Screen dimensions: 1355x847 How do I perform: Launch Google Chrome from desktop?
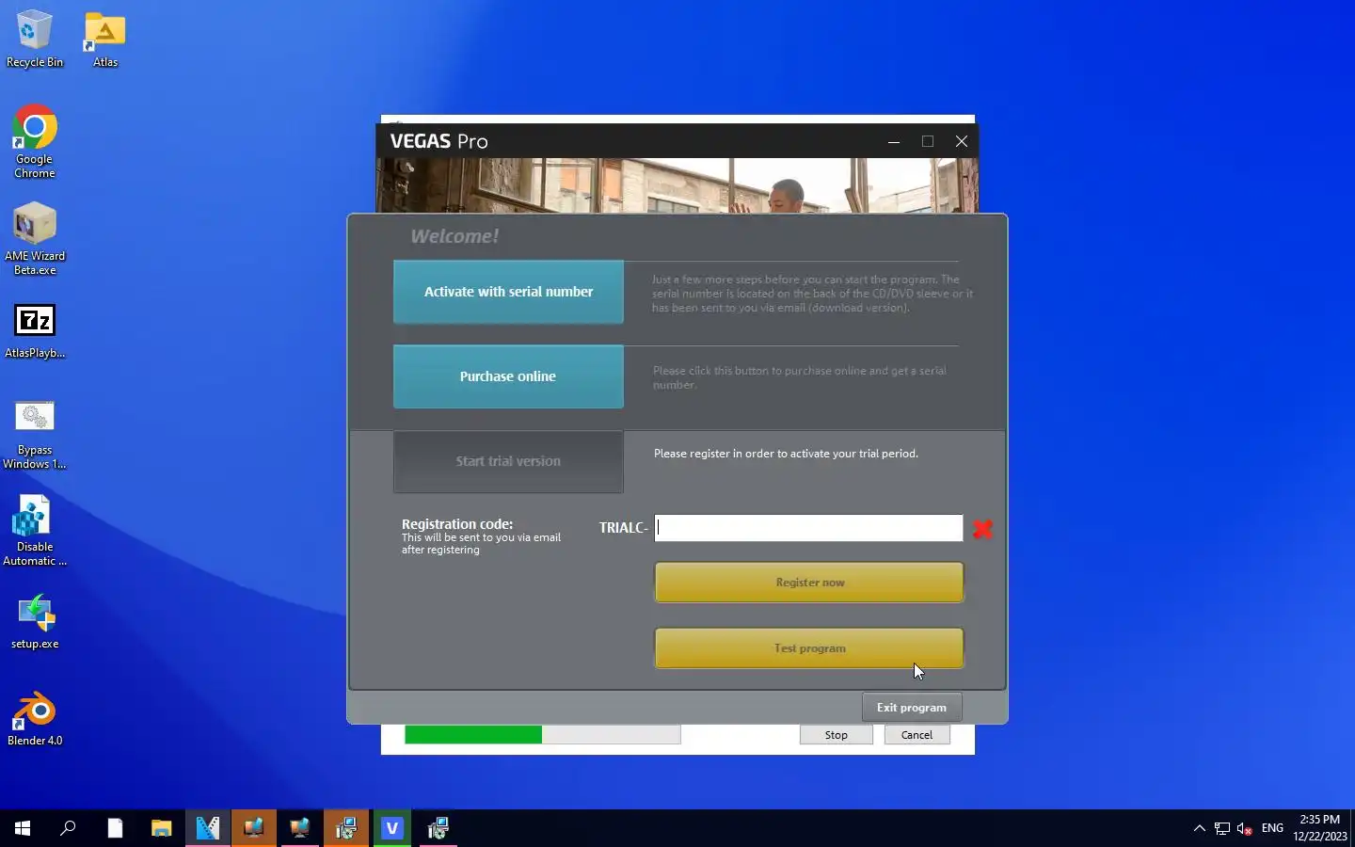[x=35, y=141]
